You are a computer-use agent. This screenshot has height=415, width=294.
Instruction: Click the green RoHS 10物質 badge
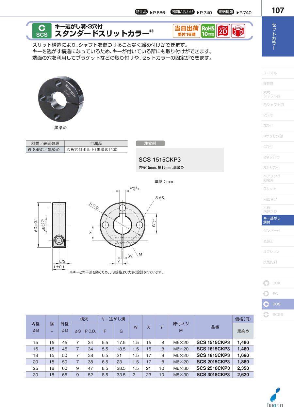point(208,31)
